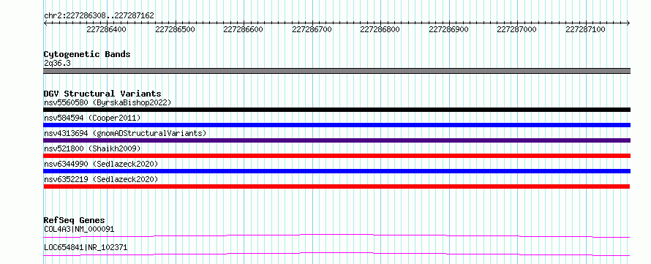Select the blue nsv584594 variant bar

pos(337,125)
